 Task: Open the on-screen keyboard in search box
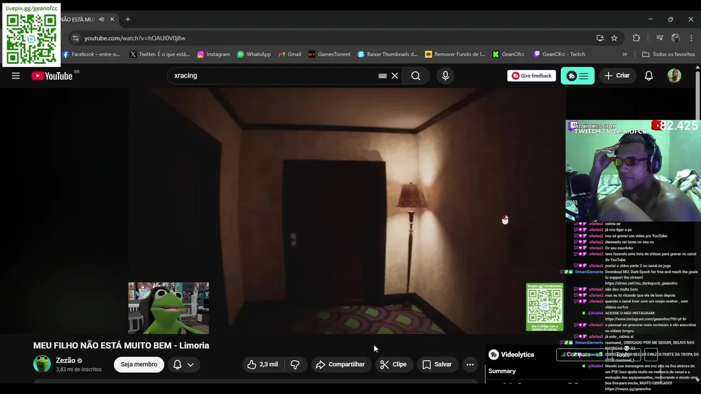(382, 76)
